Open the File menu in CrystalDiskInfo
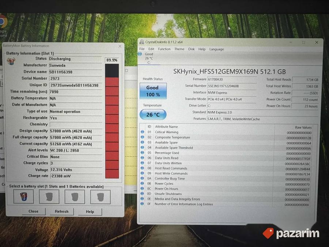The image size is (329, 247). point(142,49)
